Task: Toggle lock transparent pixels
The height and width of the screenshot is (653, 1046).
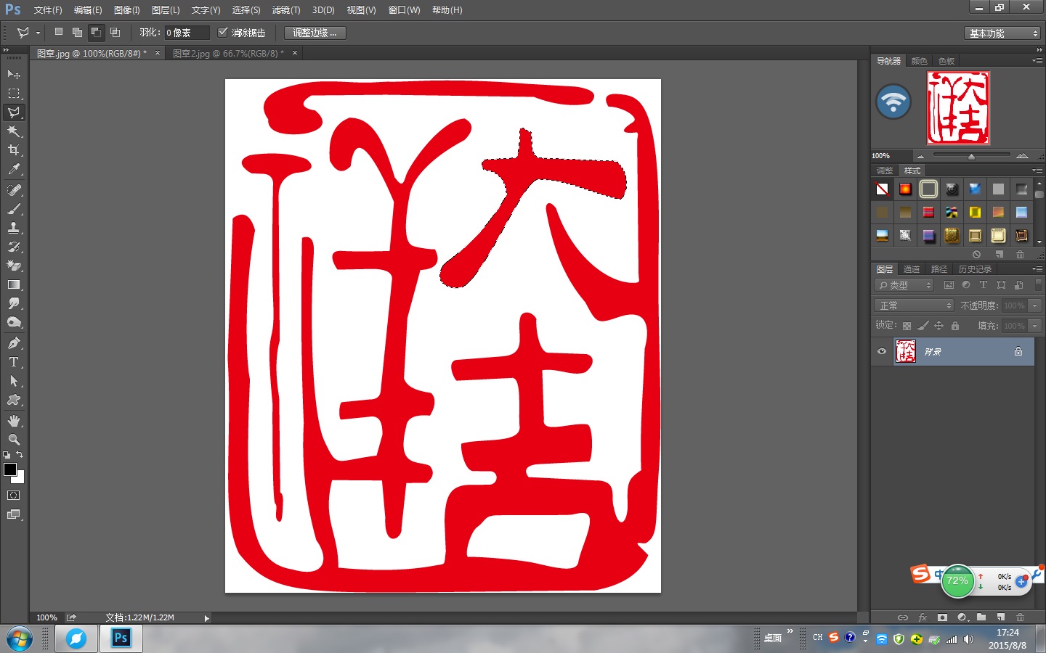Action: pos(907,326)
